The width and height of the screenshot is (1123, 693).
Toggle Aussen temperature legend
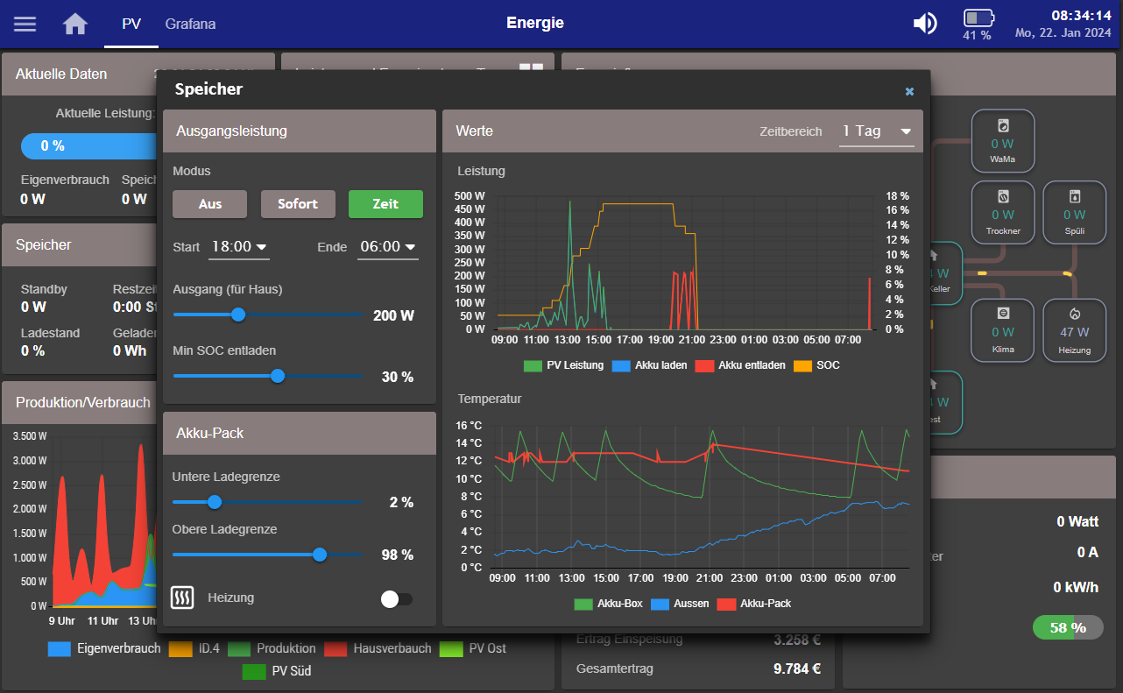(x=679, y=604)
